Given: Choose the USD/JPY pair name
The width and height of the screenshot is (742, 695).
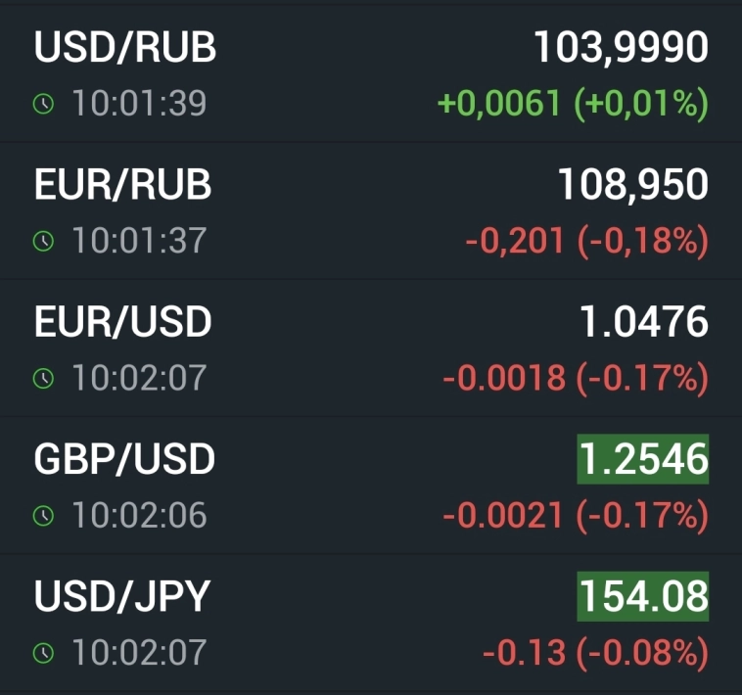Looking at the screenshot, I should pyautogui.click(x=122, y=596).
